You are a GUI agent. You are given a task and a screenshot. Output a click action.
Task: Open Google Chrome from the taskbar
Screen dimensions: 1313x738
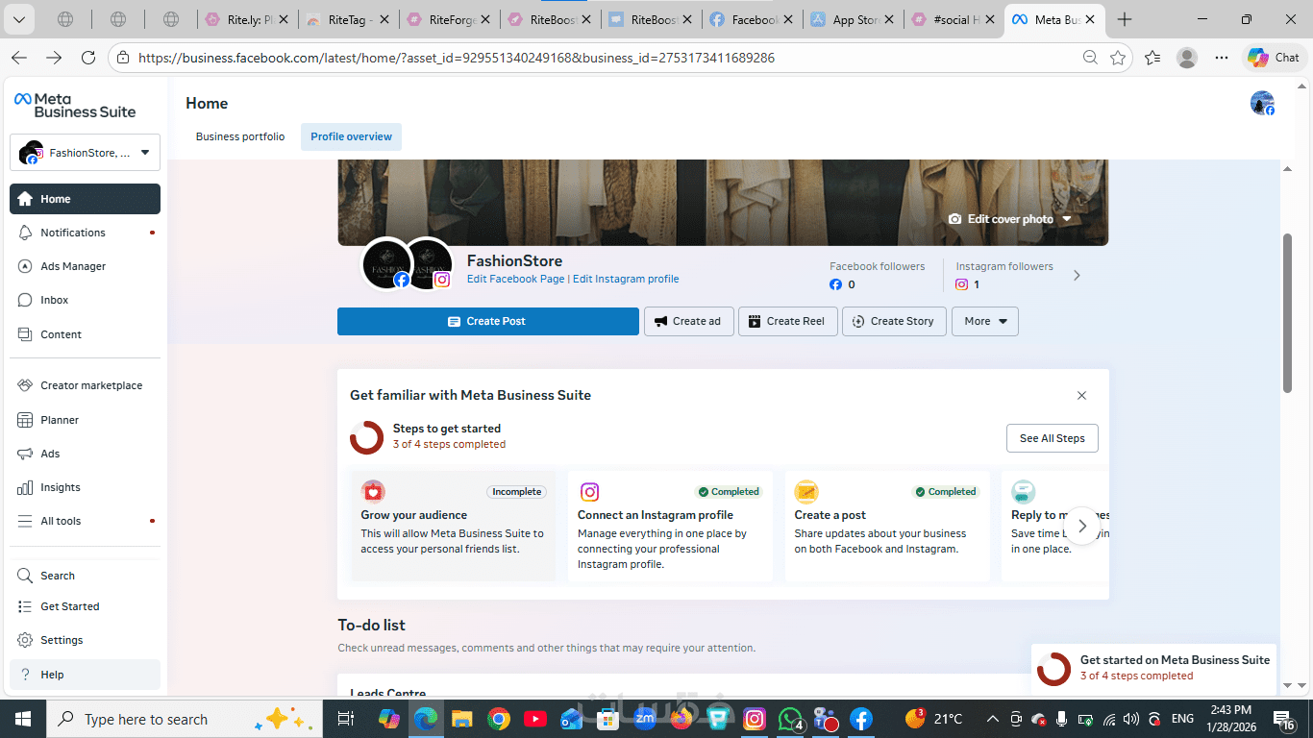pyautogui.click(x=498, y=719)
